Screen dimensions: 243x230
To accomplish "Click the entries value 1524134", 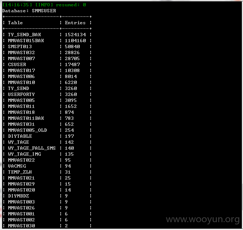I will click(x=75, y=35).
